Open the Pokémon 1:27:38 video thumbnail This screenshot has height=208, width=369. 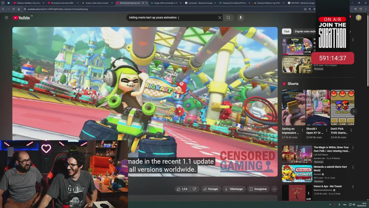click(297, 46)
